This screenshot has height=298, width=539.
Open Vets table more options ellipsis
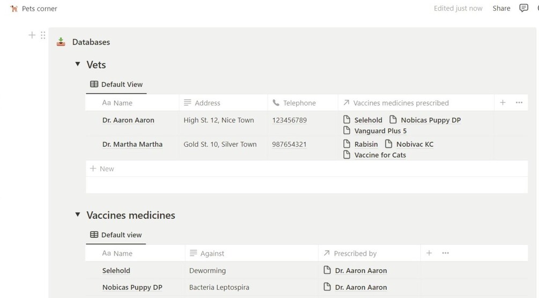[519, 102]
